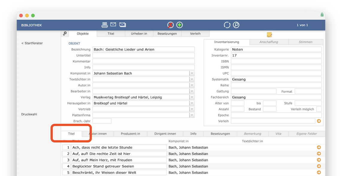The height and width of the screenshot is (176, 342).
Task: Switch to the top Titel tab
Action: pos(111,33)
